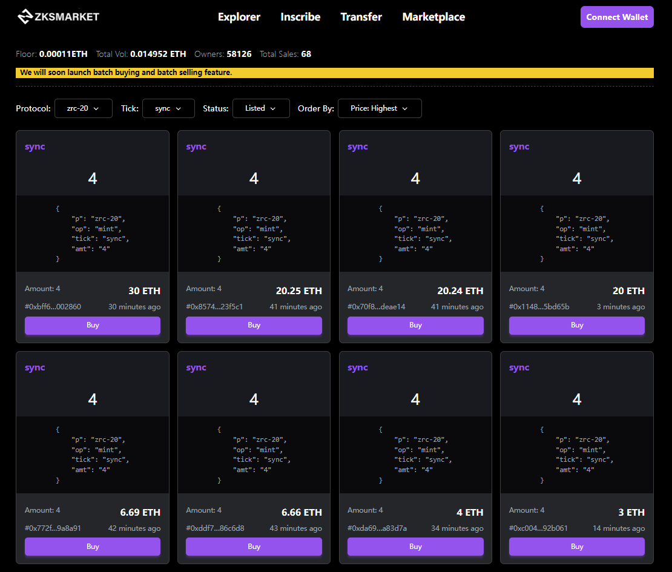Viewport: 672px width, 572px height.
Task: Click the JSON code block on 30 ETH card
Action: (93, 234)
